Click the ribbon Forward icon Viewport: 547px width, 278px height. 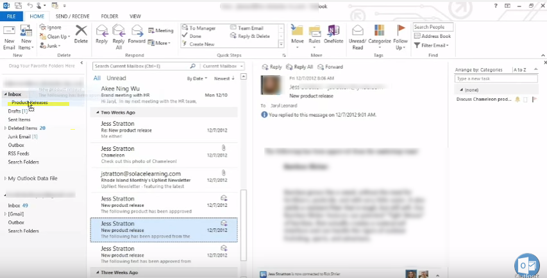[x=137, y=34]
